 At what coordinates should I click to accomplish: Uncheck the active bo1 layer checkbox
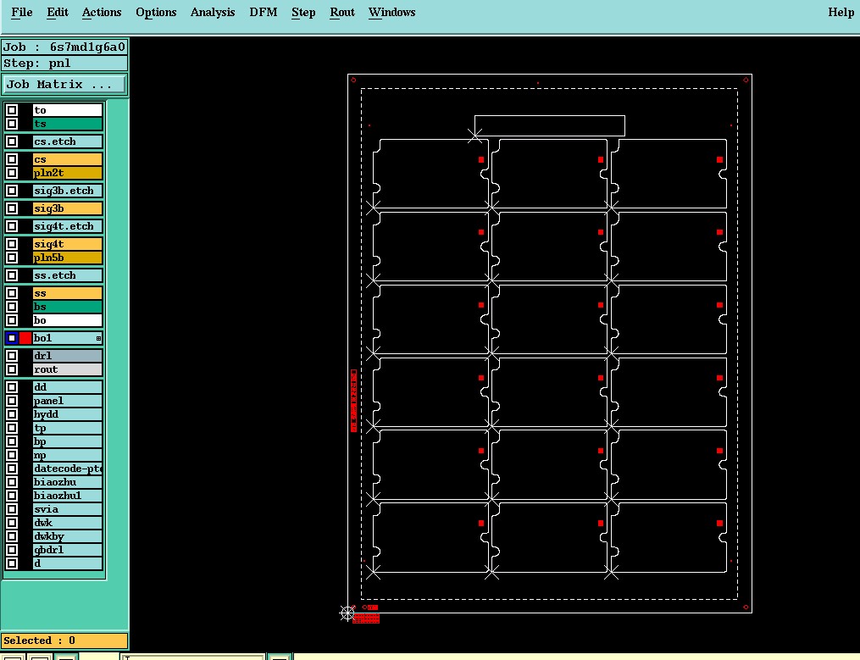coord(12,338)
